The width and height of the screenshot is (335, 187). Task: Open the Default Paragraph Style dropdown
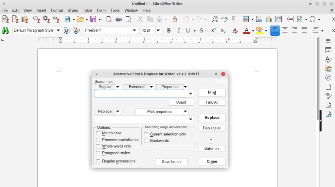pos(58,30)
